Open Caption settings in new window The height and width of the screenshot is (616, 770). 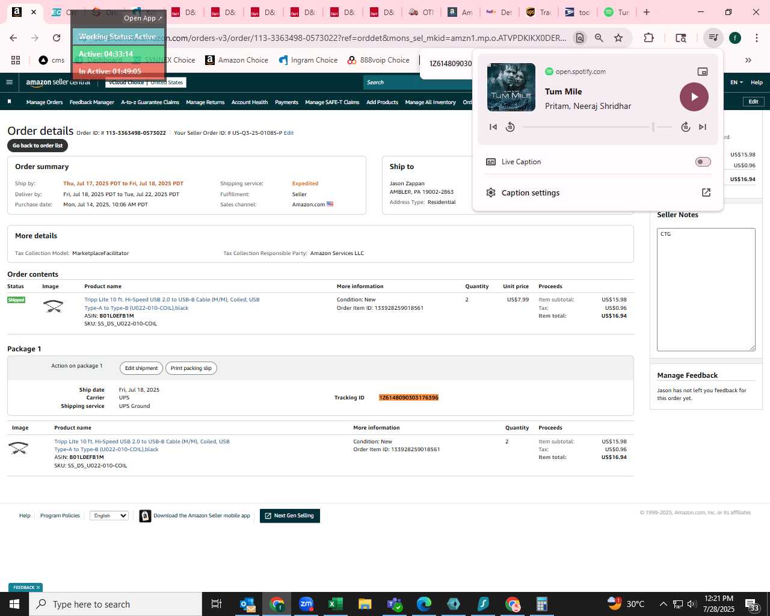pyautogui.click(x=706, y=192)
